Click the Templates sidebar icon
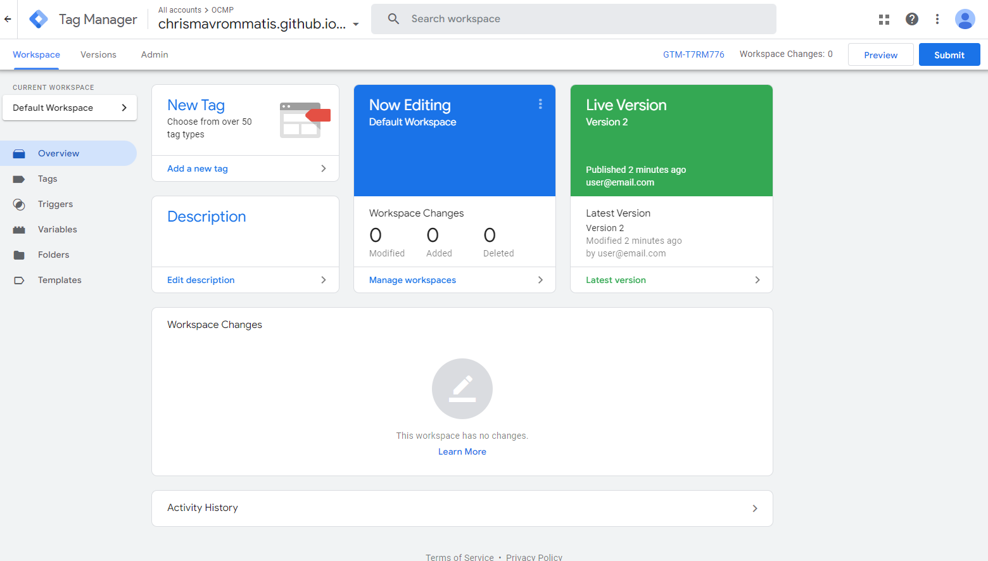The height and width of the screenshot is (561, 988). tap(19, 280)
